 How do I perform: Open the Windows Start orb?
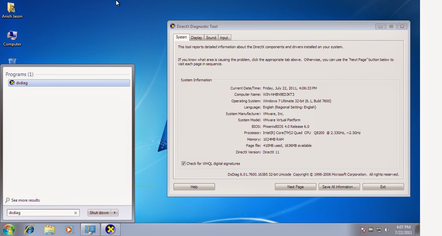[9, 229]
